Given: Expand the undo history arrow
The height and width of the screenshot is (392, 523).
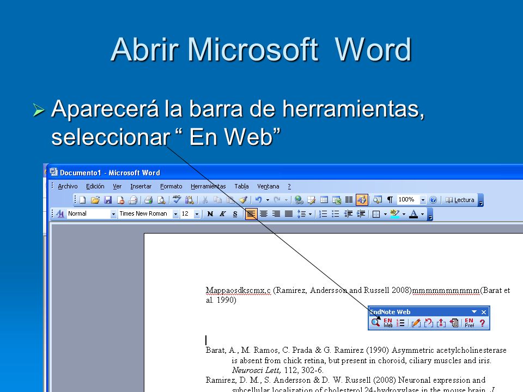Looking at the screenshot, I should (x=267, y=200).
